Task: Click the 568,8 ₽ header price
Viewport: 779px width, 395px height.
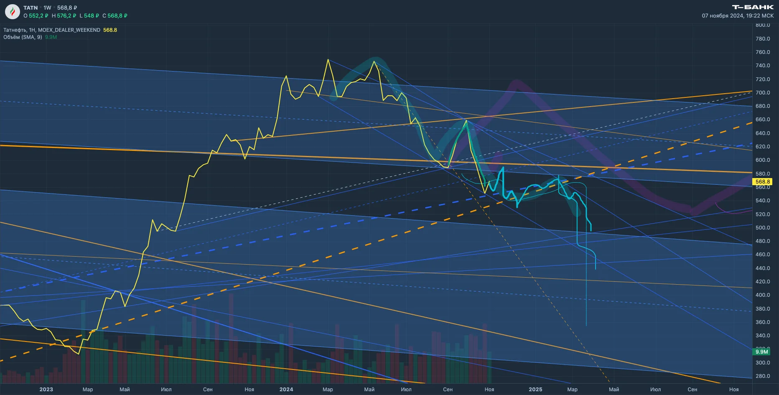Action: point(67,8)
